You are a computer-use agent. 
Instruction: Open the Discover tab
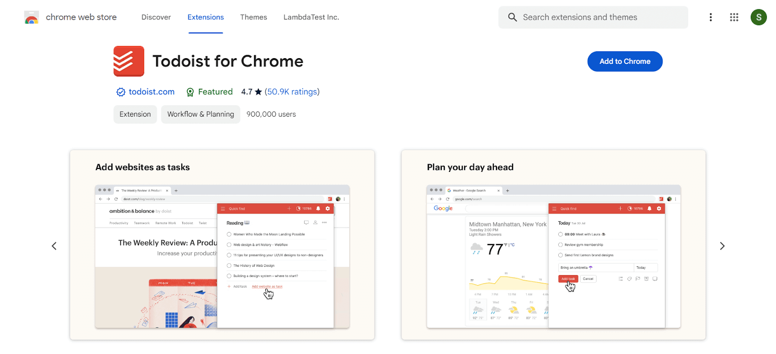coord(156,17)
